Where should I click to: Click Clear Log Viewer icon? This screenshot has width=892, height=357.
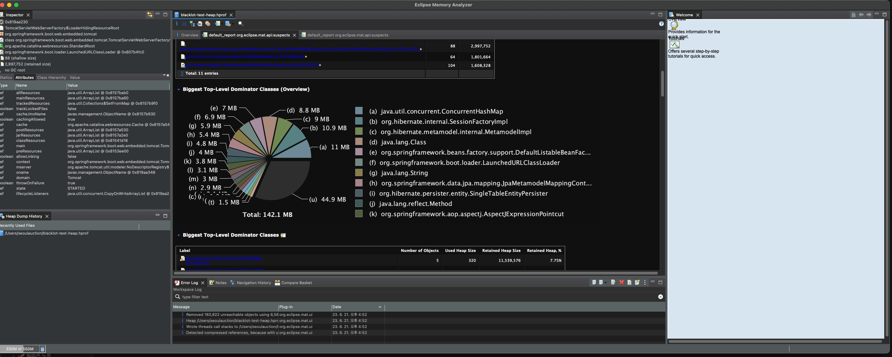613,282
